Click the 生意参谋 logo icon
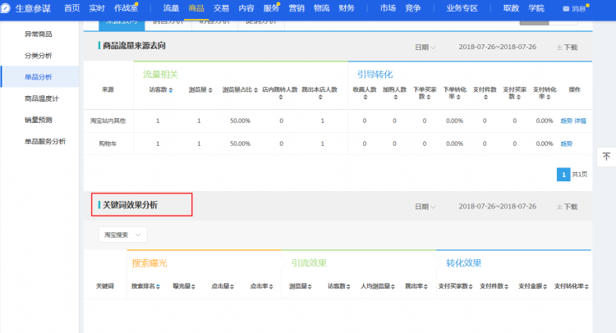The height and width of the screenshot is (333, 616). pos(6,8)
